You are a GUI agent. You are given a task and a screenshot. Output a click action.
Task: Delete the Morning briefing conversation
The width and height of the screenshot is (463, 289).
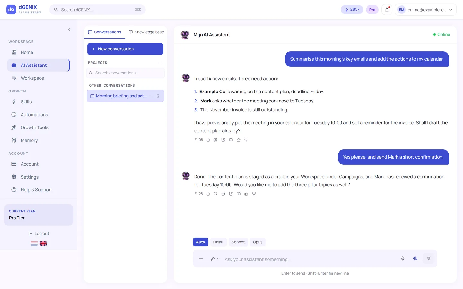[158, 96]
